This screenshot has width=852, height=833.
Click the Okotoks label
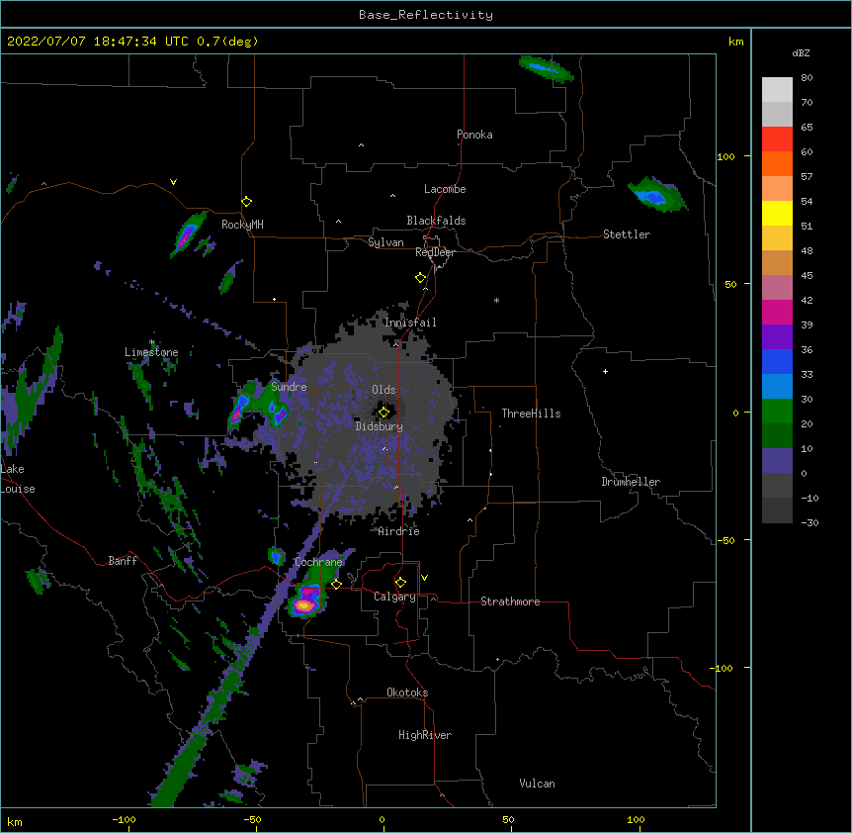407,693
